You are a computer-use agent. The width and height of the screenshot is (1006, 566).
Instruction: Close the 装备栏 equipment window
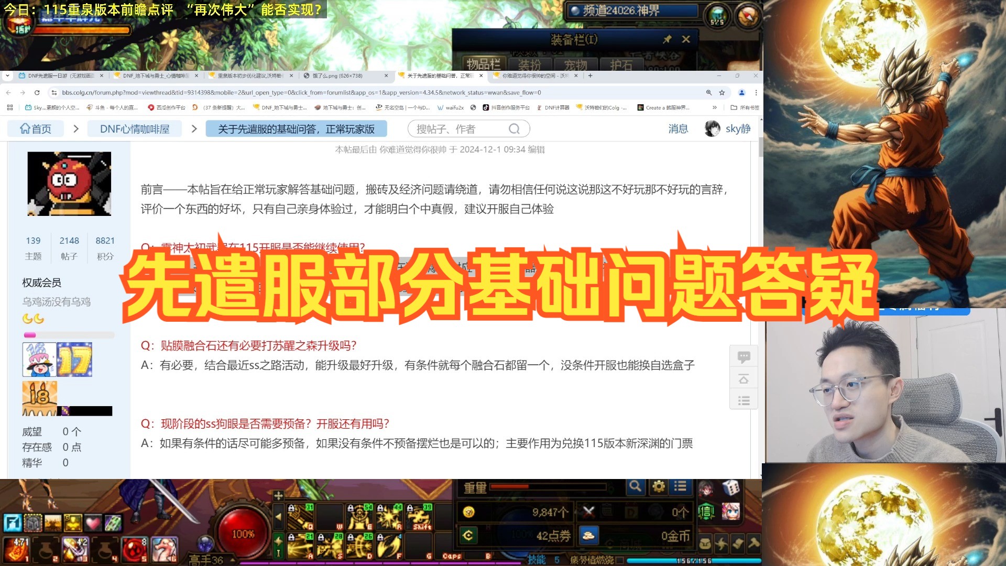click(x=686, y=39)
